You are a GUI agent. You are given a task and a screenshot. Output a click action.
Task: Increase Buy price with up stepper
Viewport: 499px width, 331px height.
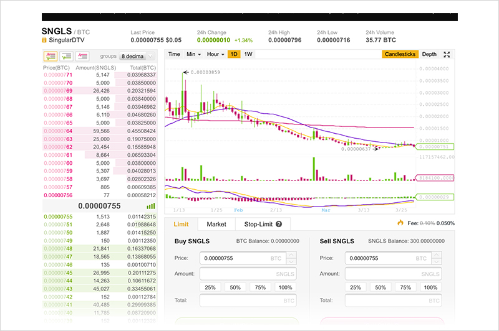(x=291, y=255)
